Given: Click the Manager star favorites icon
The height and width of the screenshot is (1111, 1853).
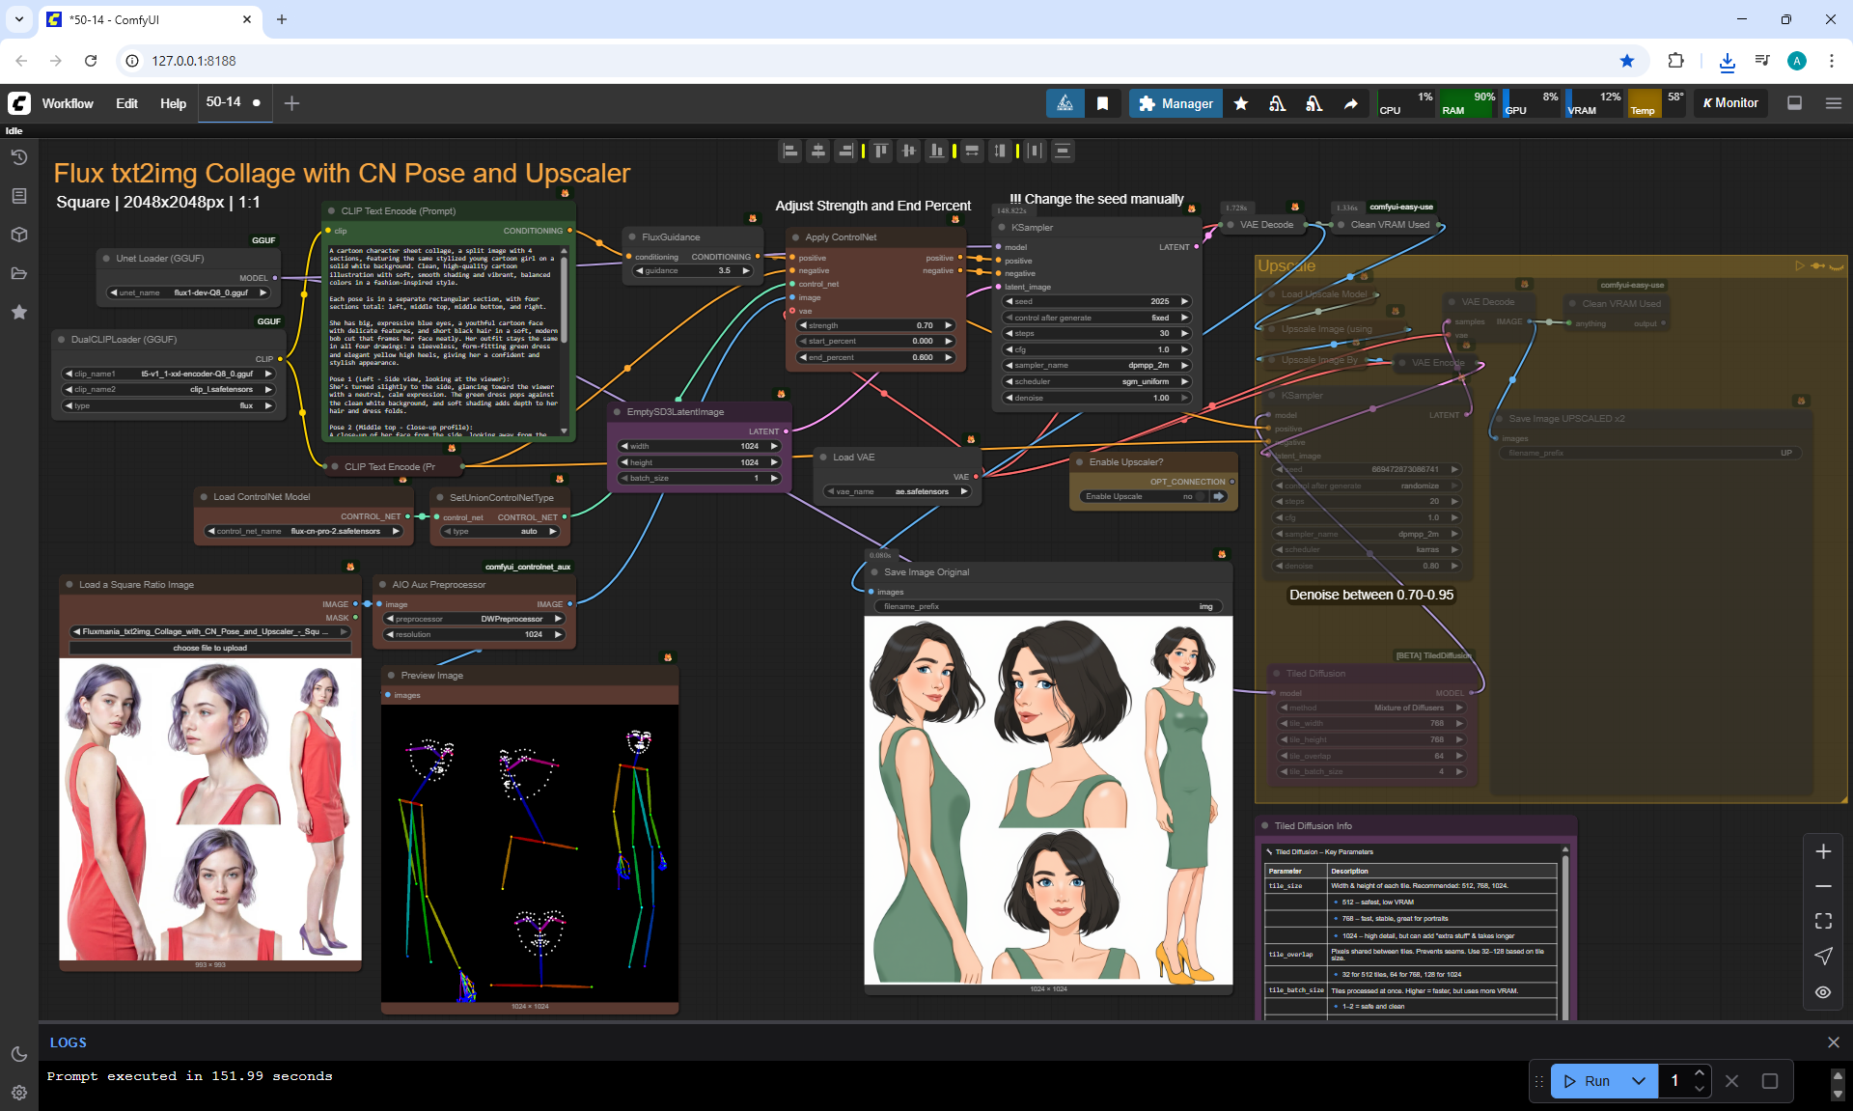Looking at the screenshot, I should [1241, 103].
